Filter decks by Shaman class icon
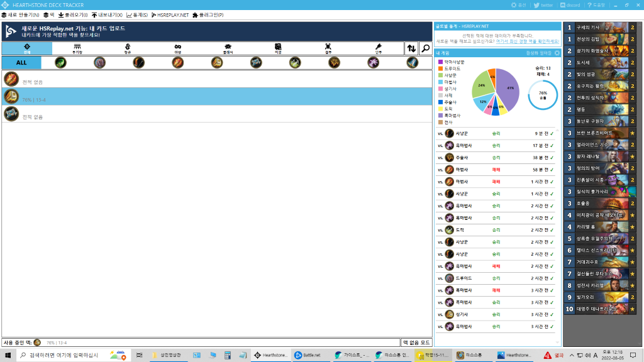Screen dimensions: 644x362 (x=334, y=63)
